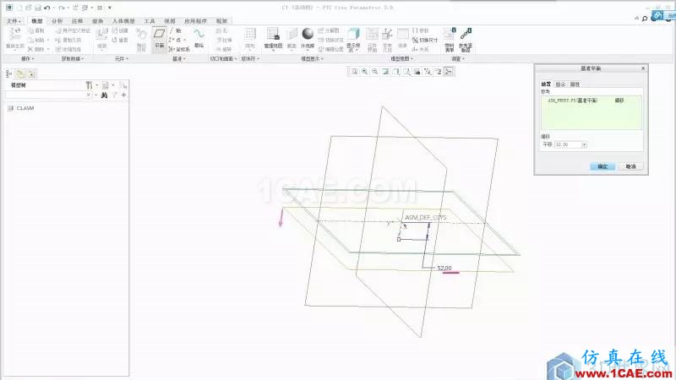Click the ASM_DEF_CSYS label in viewport
This screenshot has width=676, height=380.
(x=426, y=218)
